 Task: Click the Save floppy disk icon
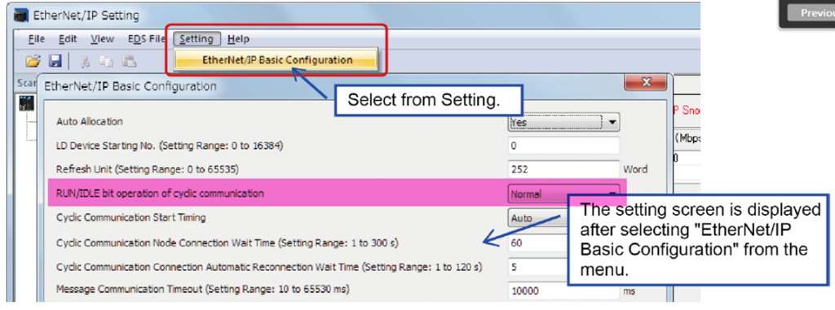(55, 61)
